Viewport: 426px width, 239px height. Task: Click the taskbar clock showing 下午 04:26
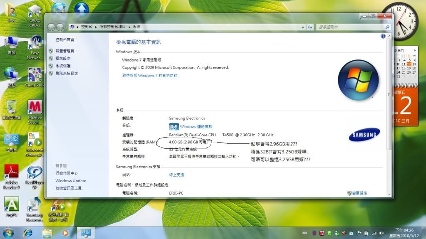pos(404,233)
